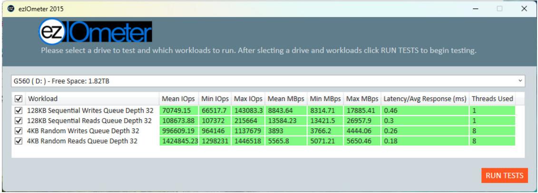
Task: Uncheck 128KB Sequential Reads workload checkbox
Action: point(19,121)
